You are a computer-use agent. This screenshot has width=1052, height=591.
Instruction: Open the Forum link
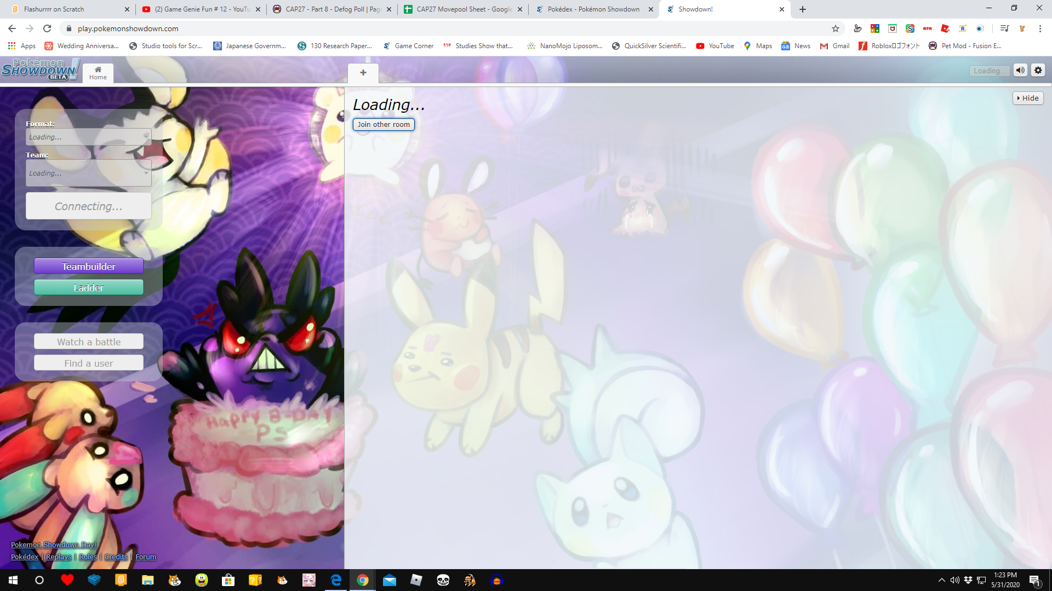pyautogui.click(x=146, y=557)
